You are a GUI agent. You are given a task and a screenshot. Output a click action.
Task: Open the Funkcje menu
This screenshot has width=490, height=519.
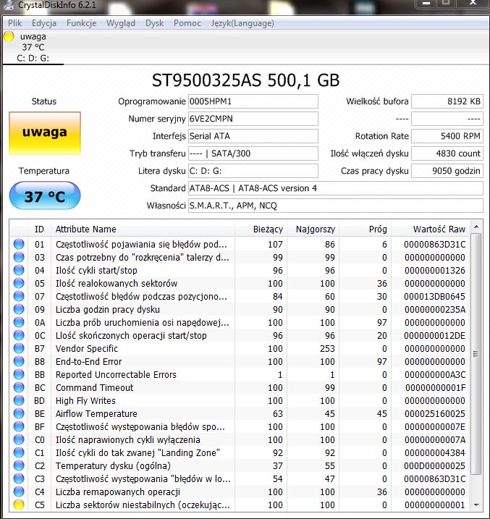pos(81,23)
